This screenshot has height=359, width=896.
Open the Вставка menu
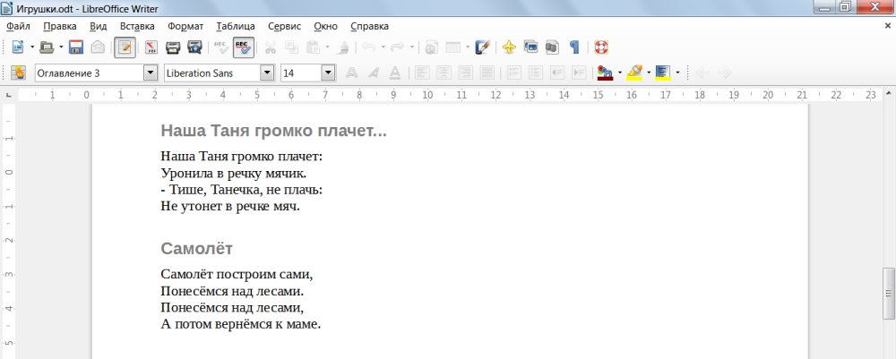coord(137,26)
